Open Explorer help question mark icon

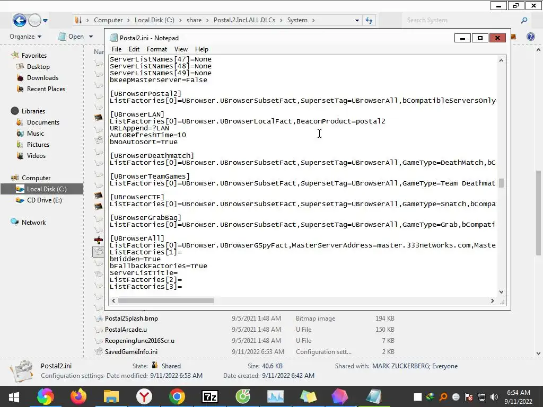click(x=530, y=37)
